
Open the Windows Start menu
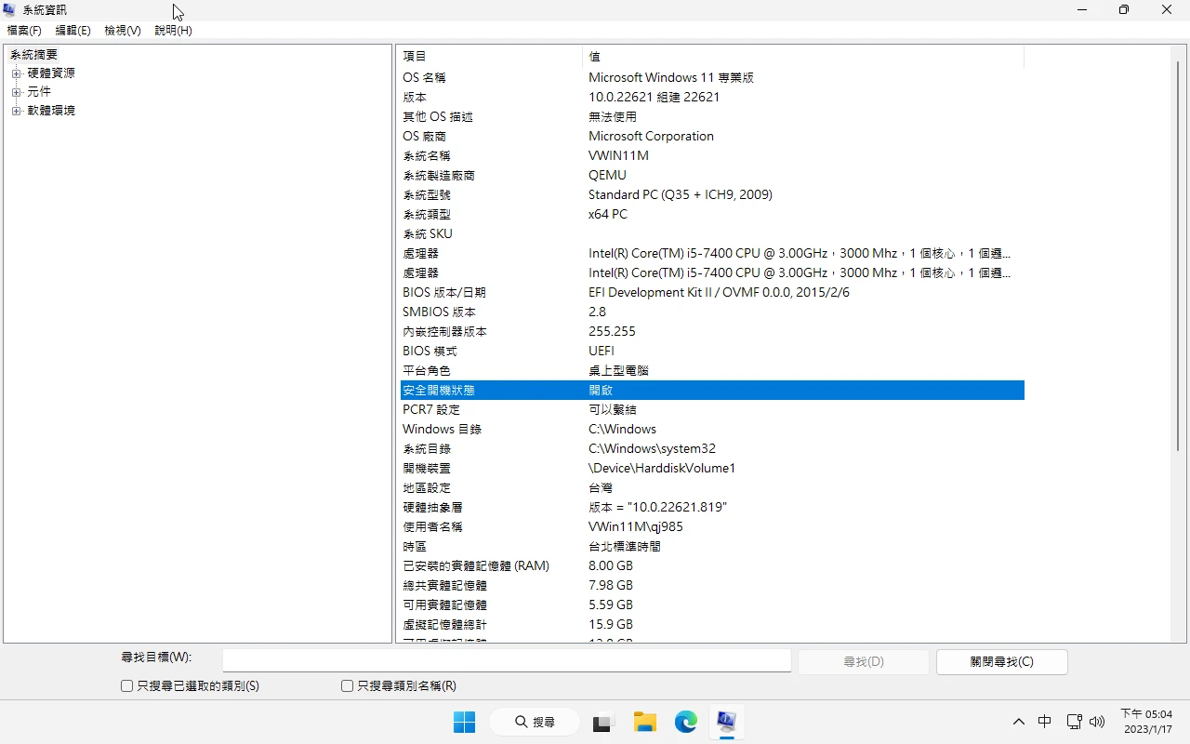coord(464,722)
